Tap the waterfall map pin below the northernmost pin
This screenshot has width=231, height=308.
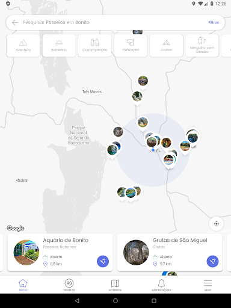137,96
